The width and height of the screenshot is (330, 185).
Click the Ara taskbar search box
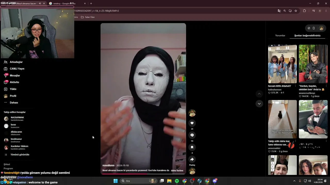click(139, 181)
